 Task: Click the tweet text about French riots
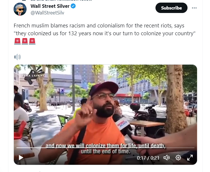click(x=104, y=29)
